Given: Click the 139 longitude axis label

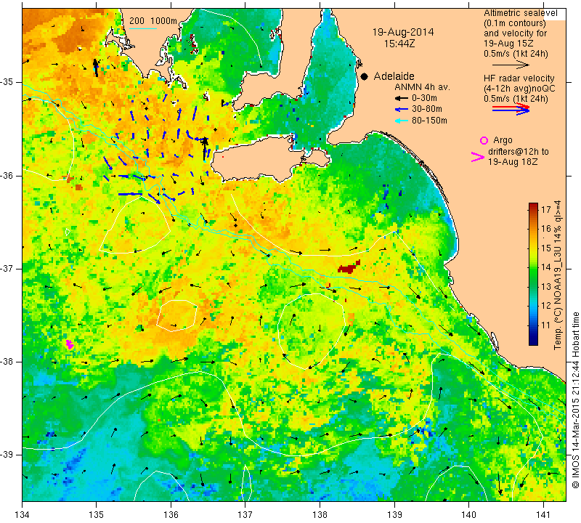Looking at the screenshot, I should click(x=394, y=514).
